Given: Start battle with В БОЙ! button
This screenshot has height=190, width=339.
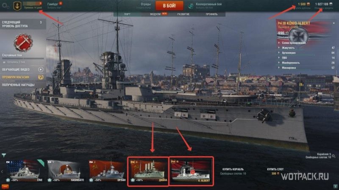Looking at the screenshot, I should tap(169, 6).
